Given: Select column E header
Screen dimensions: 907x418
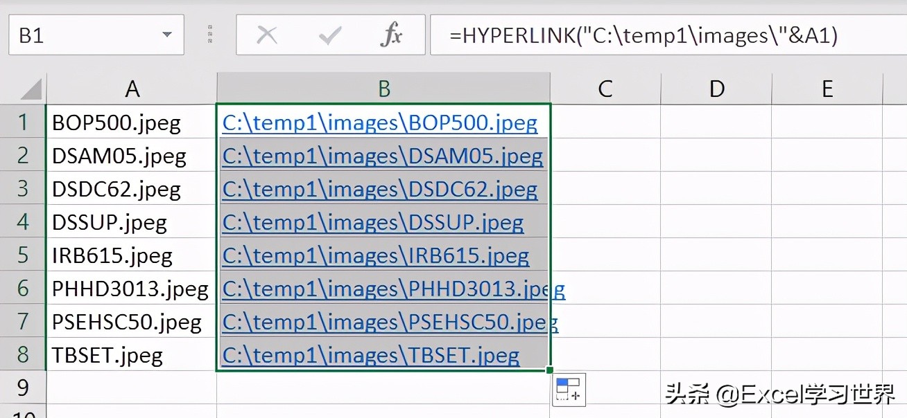Looking at the screenshot, I should [827, 89].
